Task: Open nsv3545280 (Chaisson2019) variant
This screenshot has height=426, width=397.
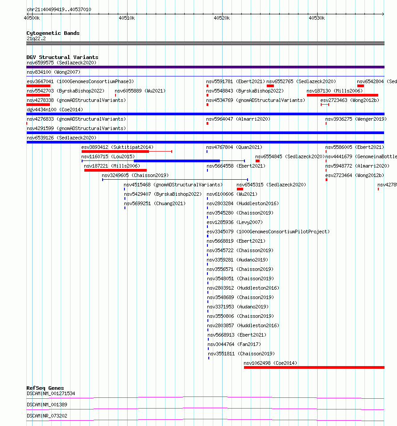Action: pyautogui.click(x=240, y=213)
